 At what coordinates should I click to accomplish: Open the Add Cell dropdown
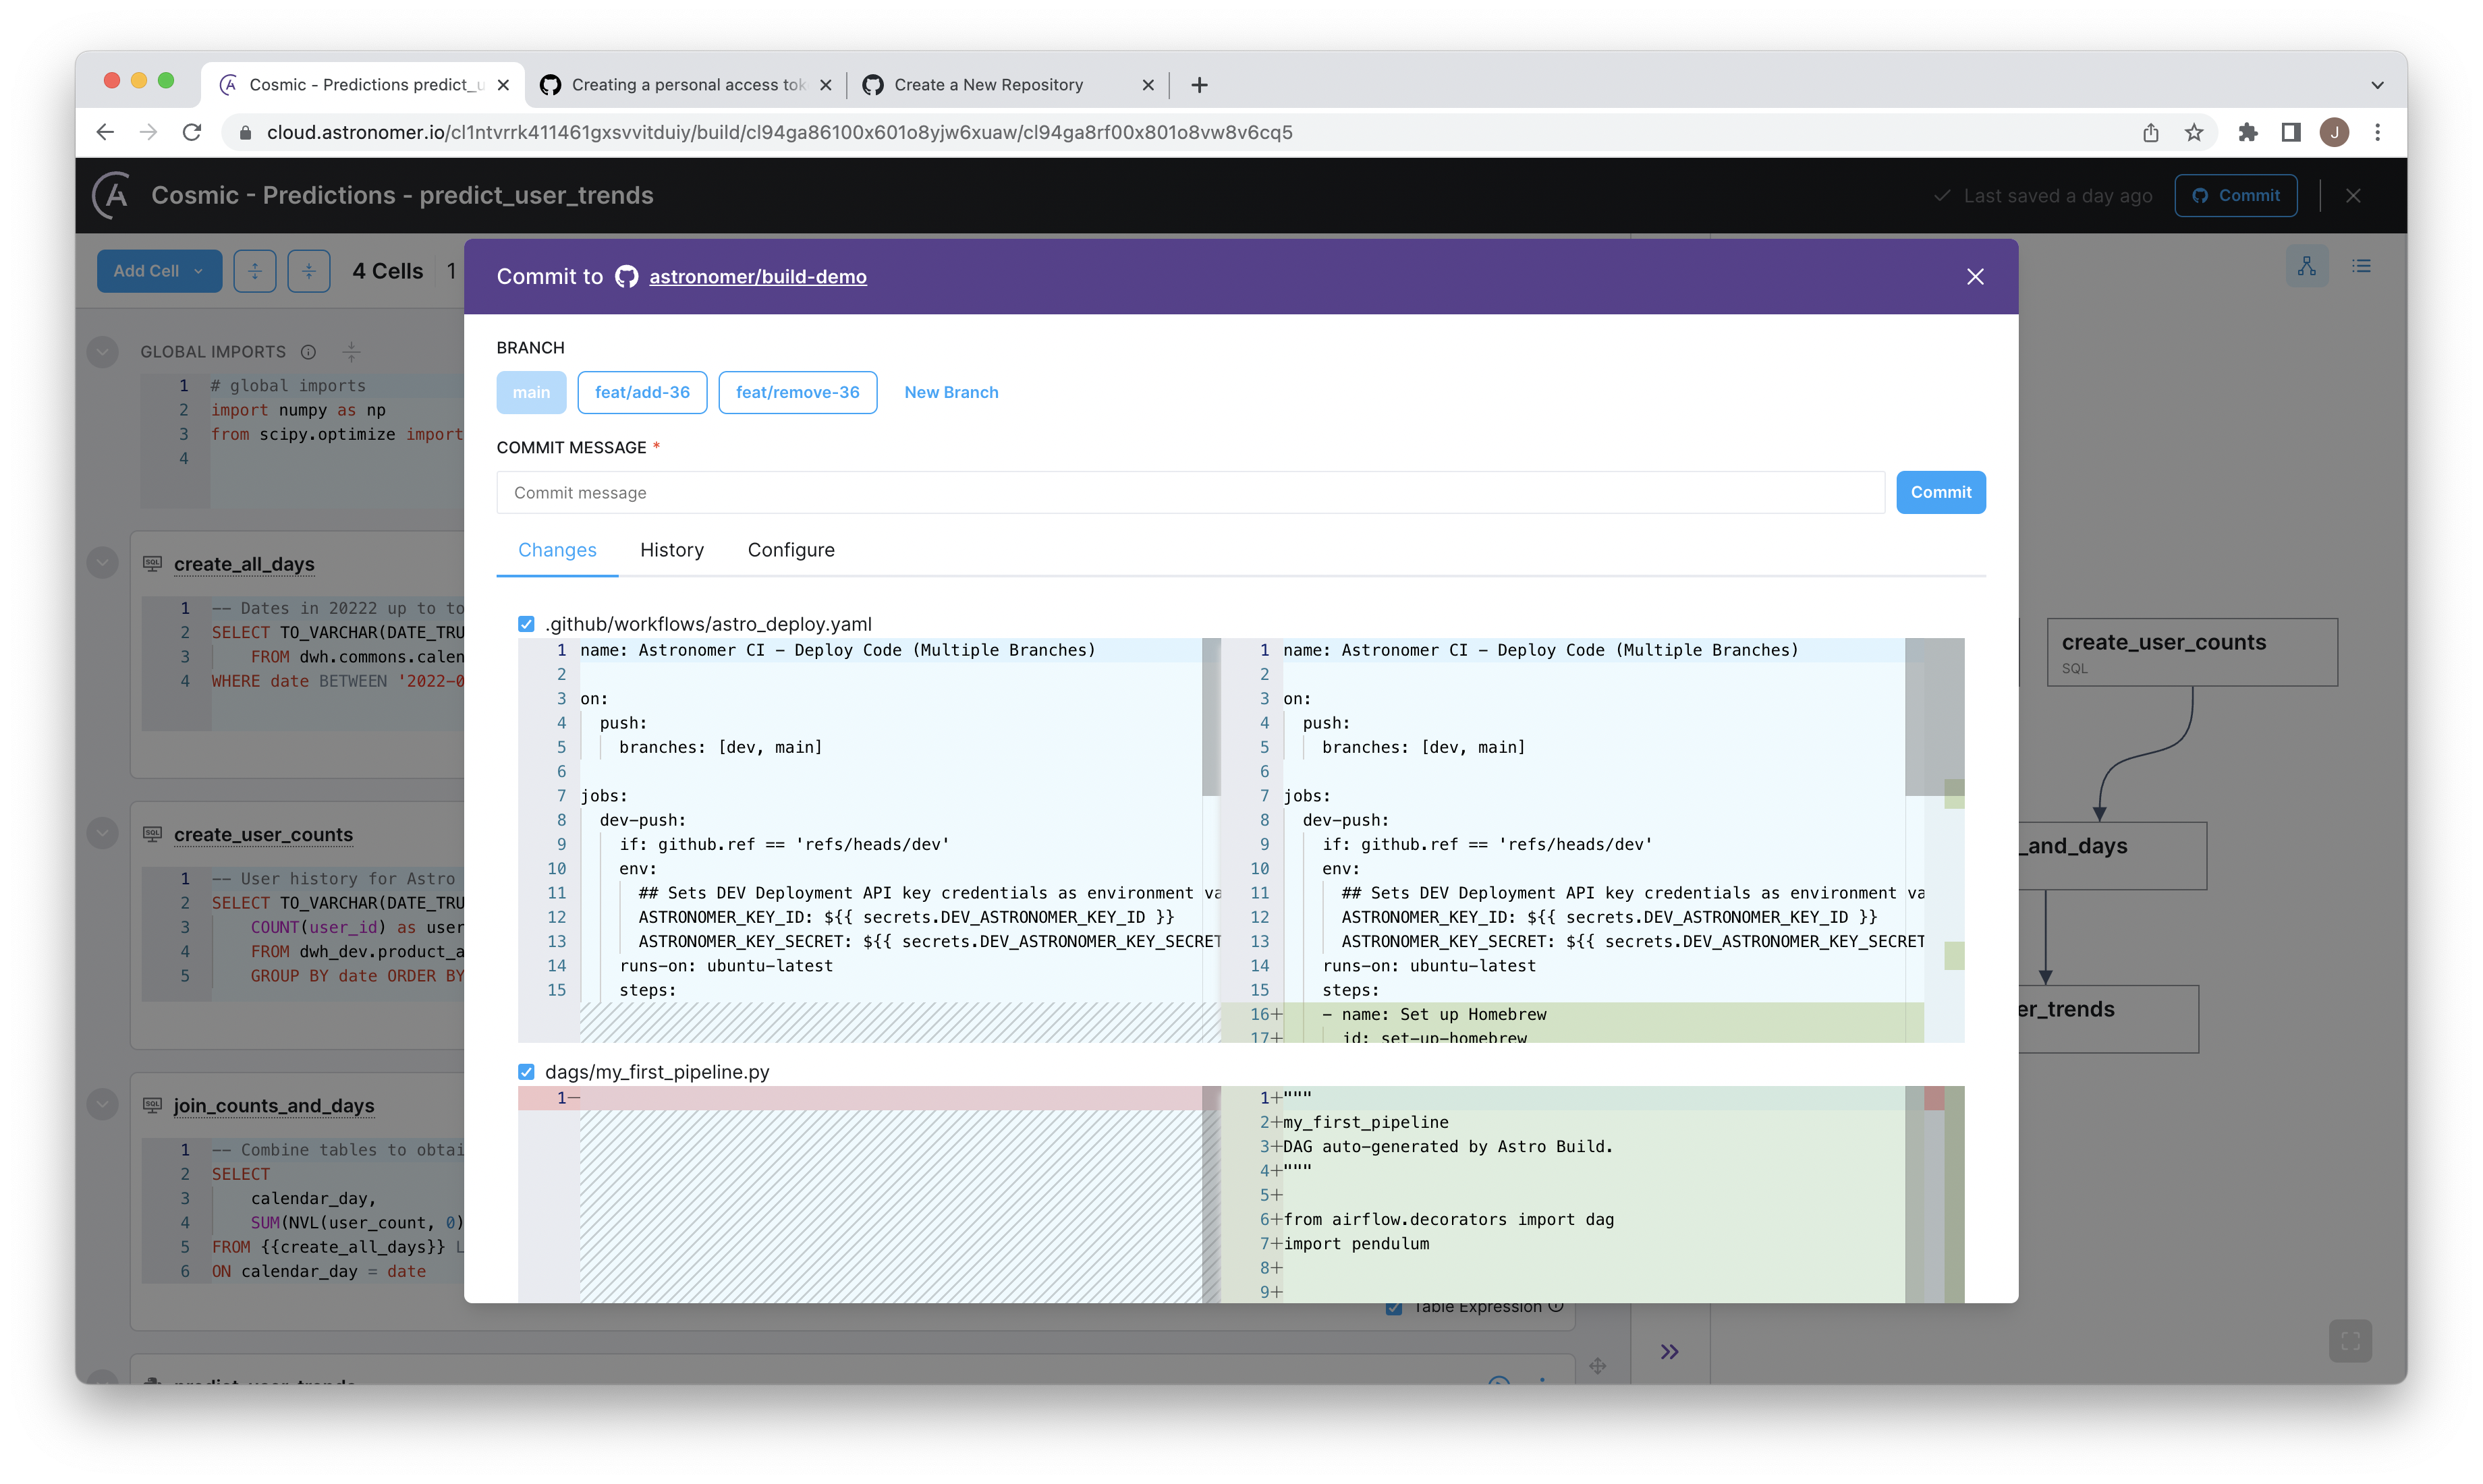[x=159, y=271]
